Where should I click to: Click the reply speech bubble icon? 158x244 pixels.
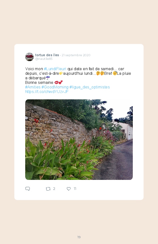pos(28,189)
